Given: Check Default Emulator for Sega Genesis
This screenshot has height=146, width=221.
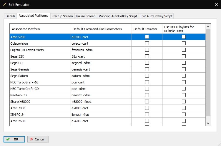Looking at the screenshot, I should tap(147, 69).
